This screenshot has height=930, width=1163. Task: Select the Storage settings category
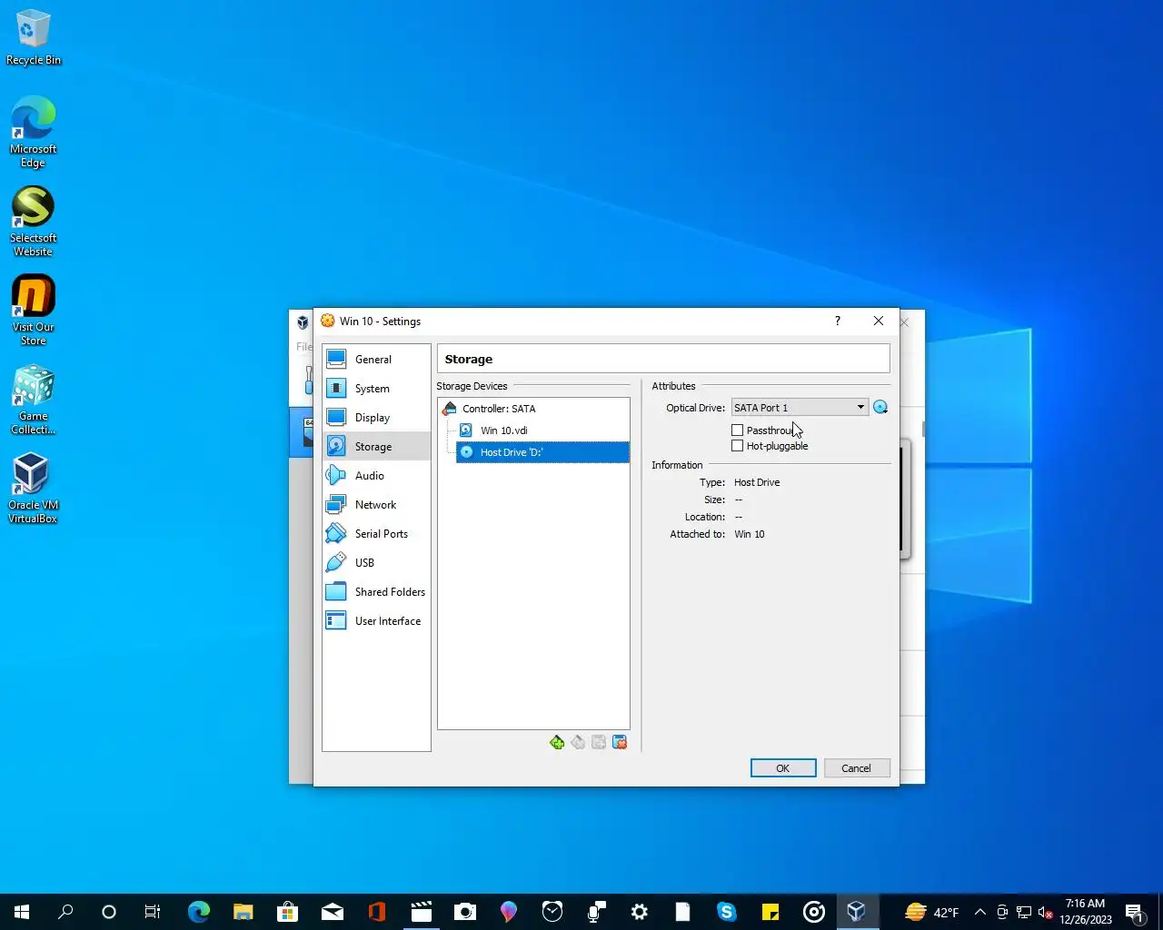pyautogui.click(x=376, y=447)
